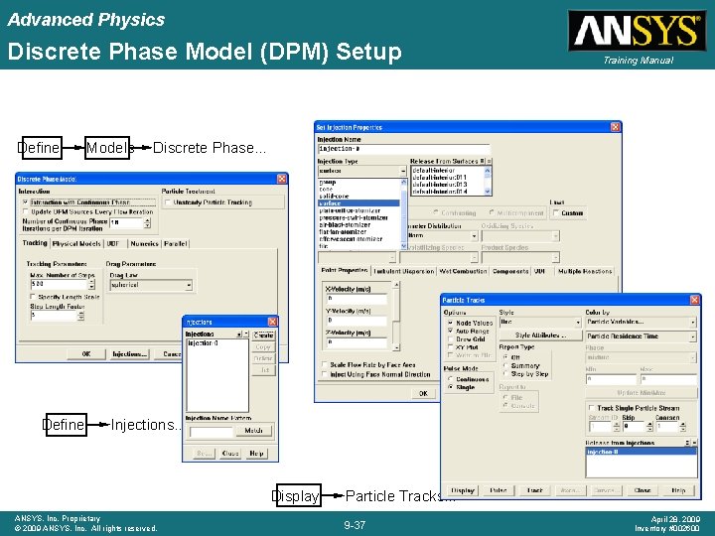Select Continuous pulse mode
The width and height of the screenshot is (715, 536).
click(451, 379)
